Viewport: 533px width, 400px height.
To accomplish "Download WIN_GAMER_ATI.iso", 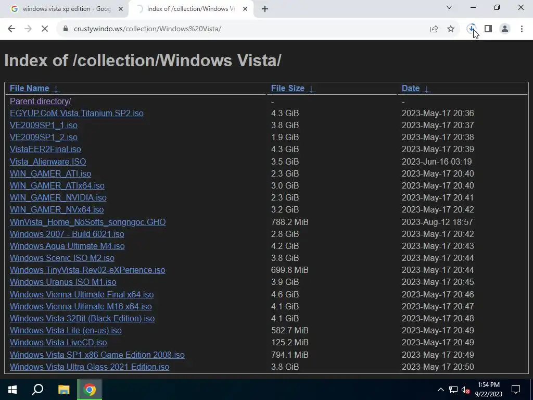I will (50, 174).
